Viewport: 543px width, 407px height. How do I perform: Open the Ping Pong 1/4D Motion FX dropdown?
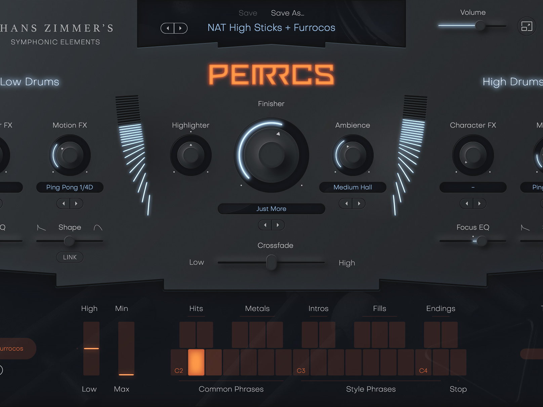tap(70, 187)
